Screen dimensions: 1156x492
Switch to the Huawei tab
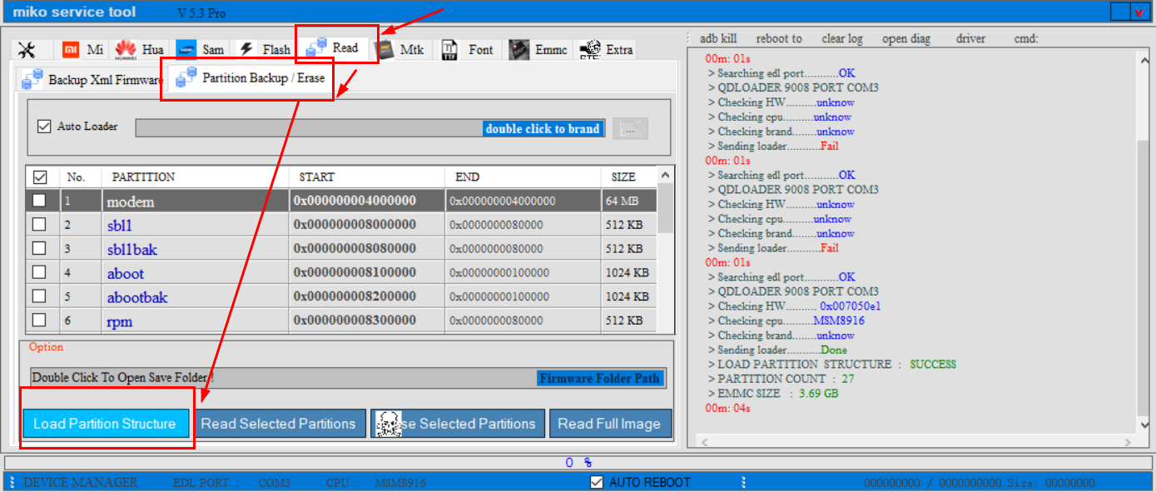tap(140, 50)
